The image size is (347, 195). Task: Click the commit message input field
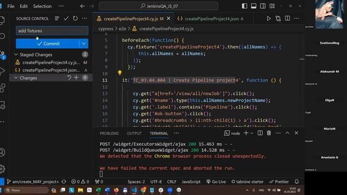(x=52, y=31)
